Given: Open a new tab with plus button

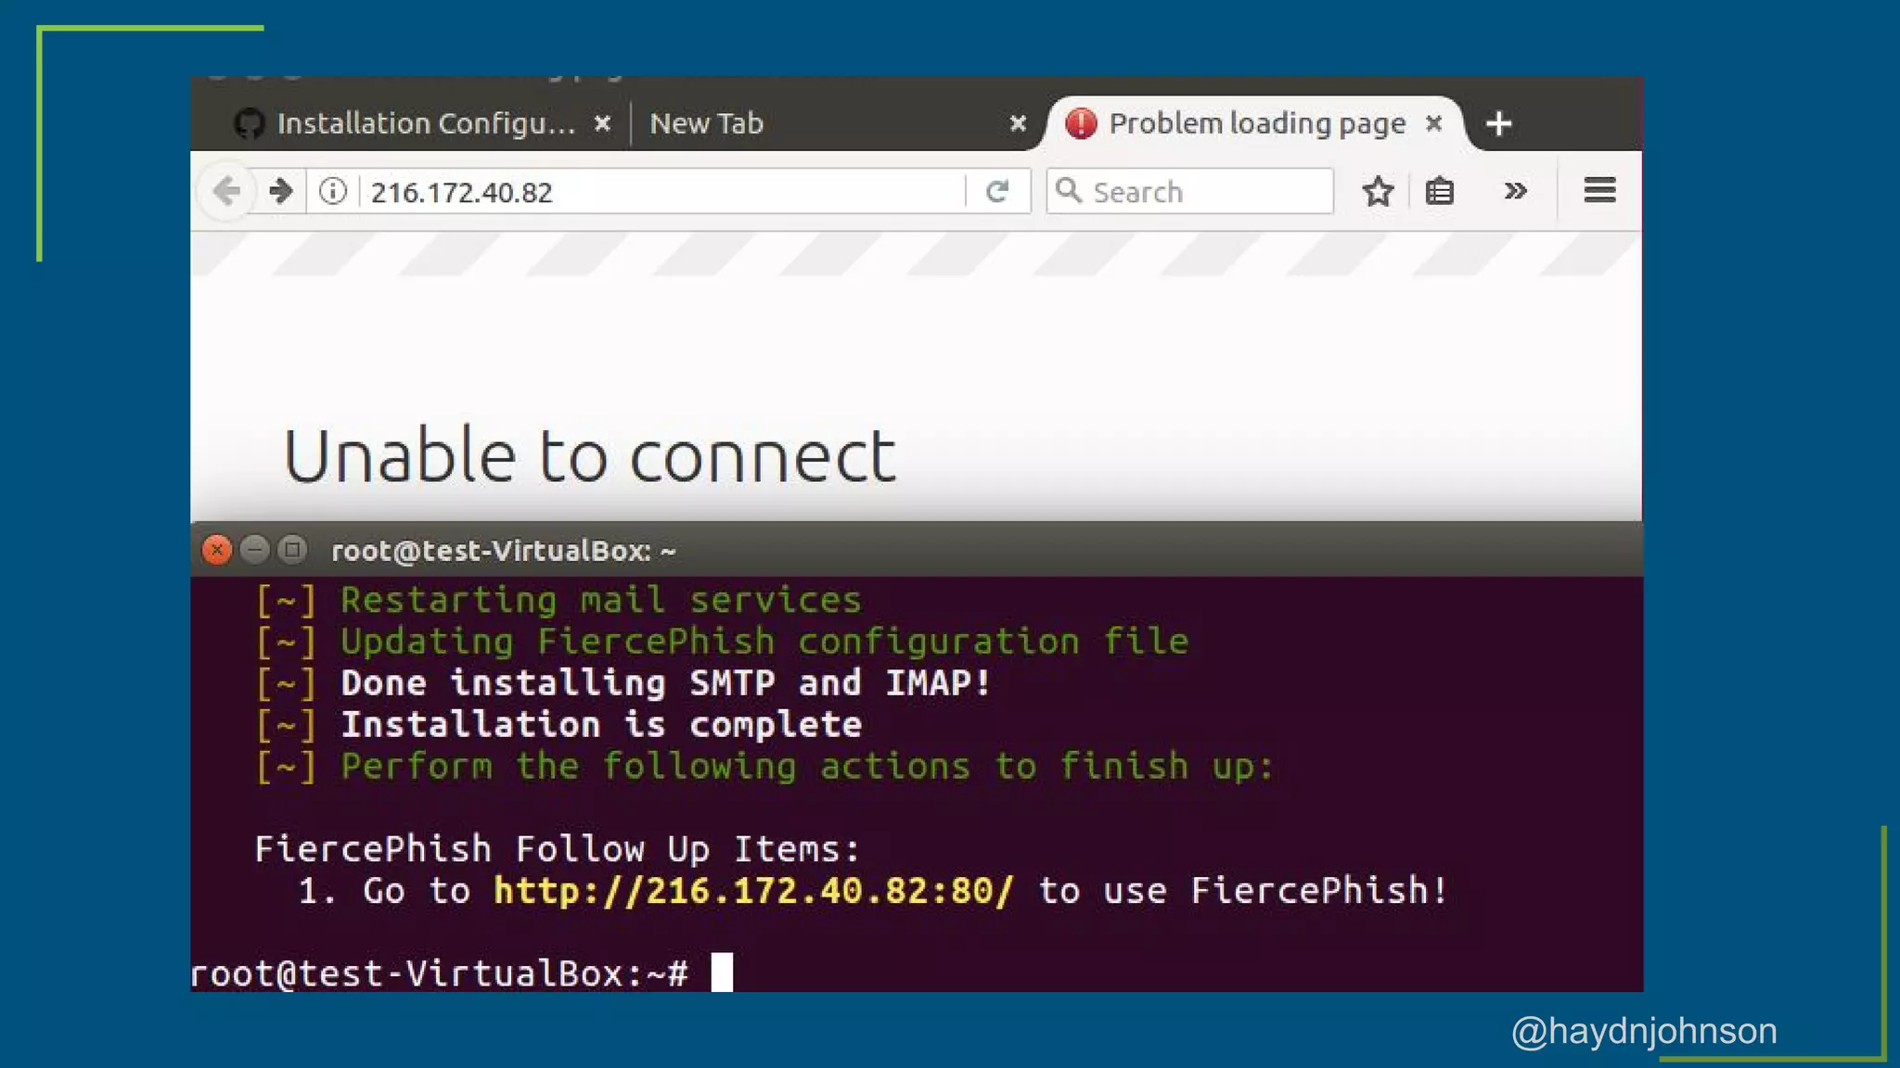Looking at the screenshot, I should tap(1498, 124).
